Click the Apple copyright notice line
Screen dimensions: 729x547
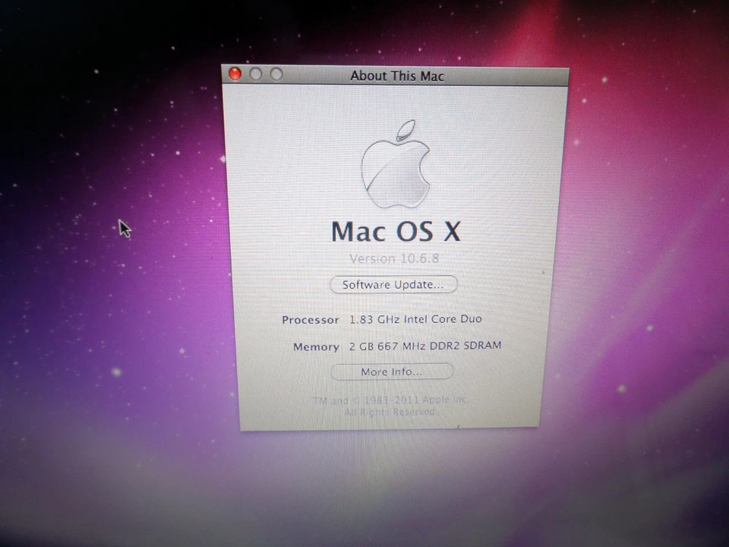click(391, 399)
